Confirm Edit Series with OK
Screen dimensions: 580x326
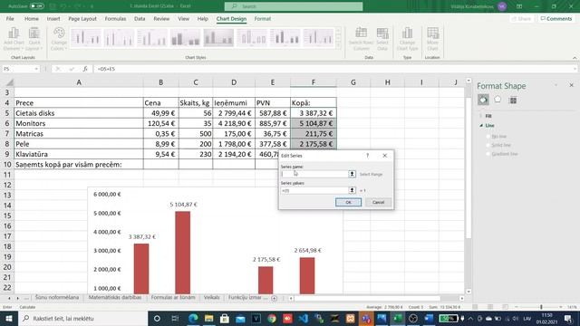coord(348,202)
